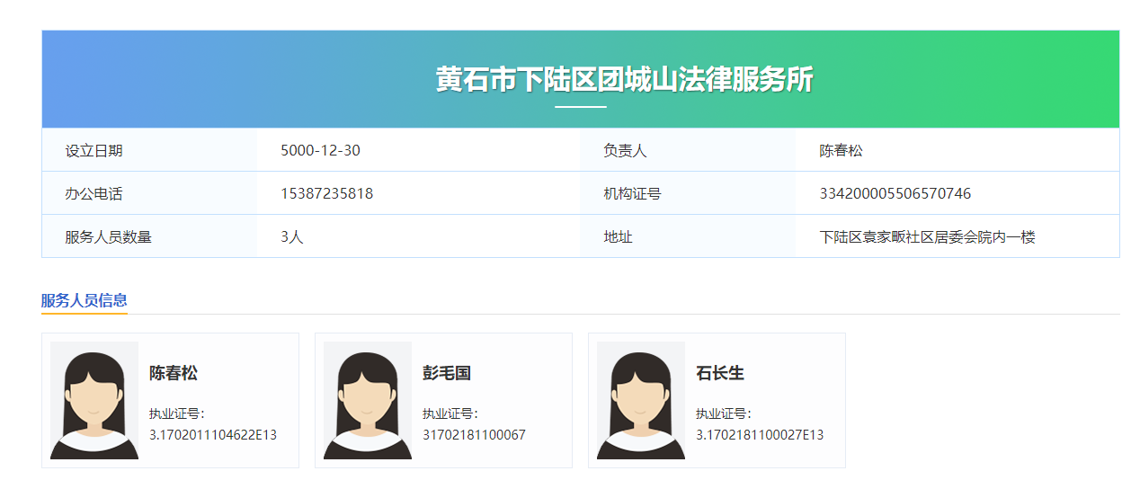
Task: Click 执业证号 label in 陈春松 card
Action: click(x=177, y=413)
